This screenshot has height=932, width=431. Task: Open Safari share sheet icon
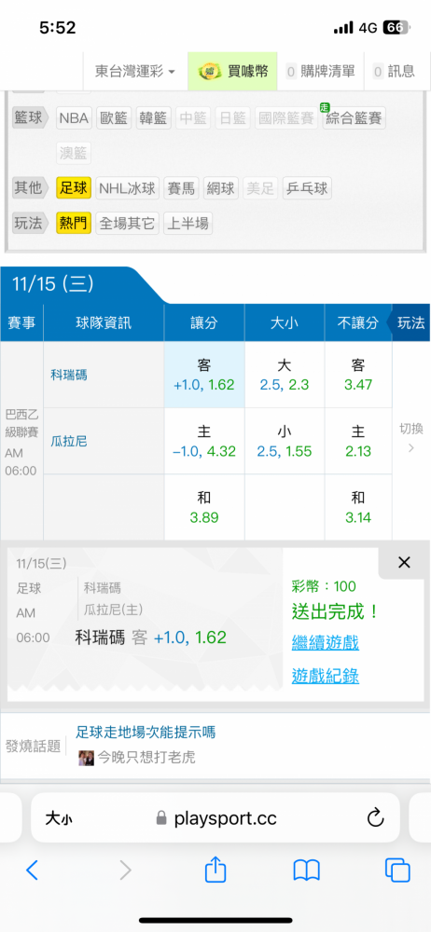point(215,869)
